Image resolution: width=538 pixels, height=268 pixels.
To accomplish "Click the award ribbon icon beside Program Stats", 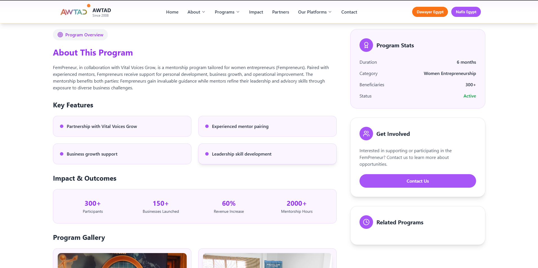I will pos(366,45).
